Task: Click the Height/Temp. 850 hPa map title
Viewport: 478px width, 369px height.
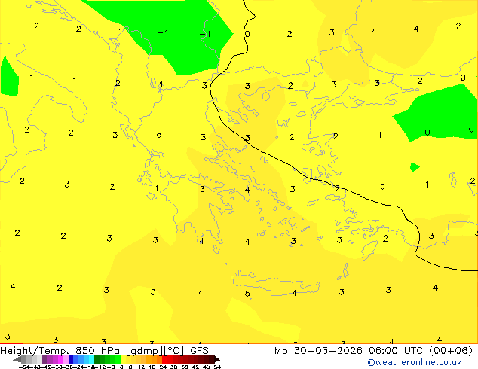Action: 104,351
